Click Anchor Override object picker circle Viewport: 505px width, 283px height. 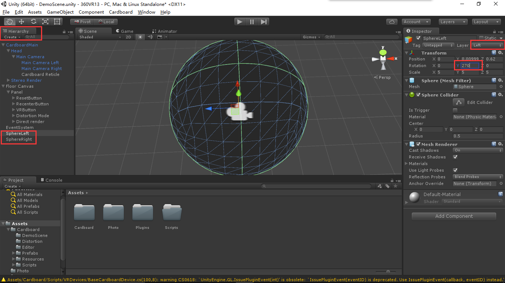(501, 184)
